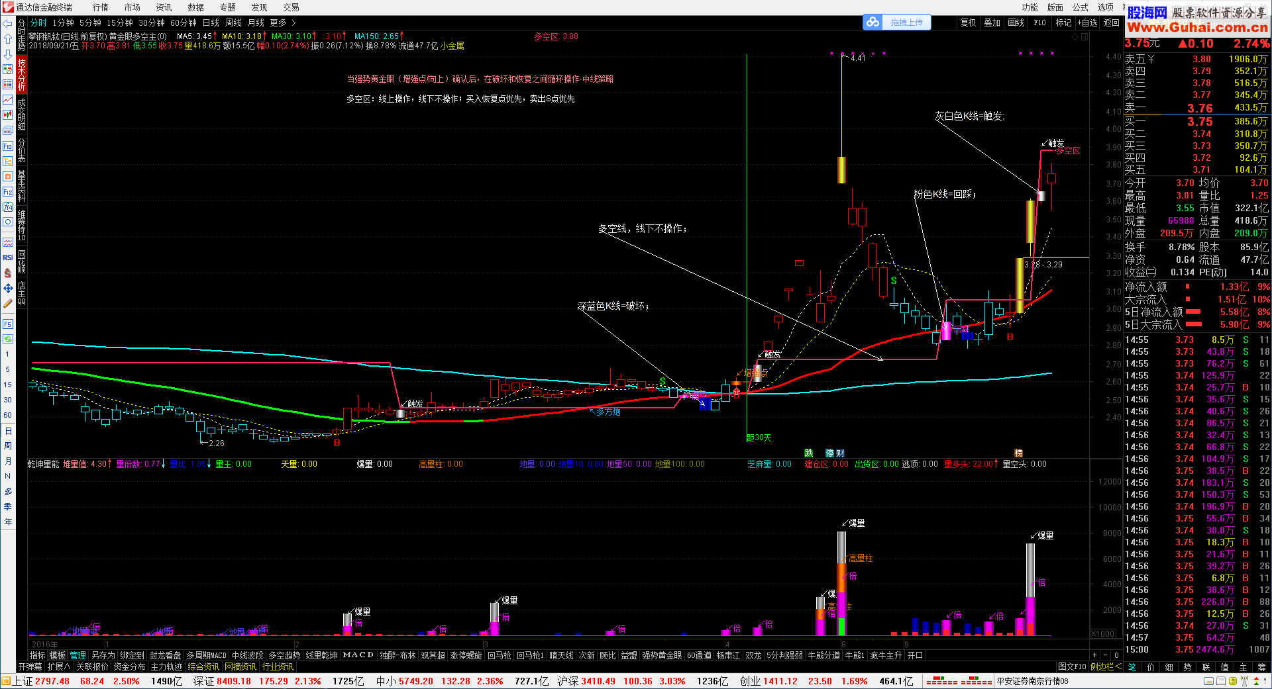Open the f(x) formula icon
This screenshot has width=1272, height=689.
[x=8, y=207]
